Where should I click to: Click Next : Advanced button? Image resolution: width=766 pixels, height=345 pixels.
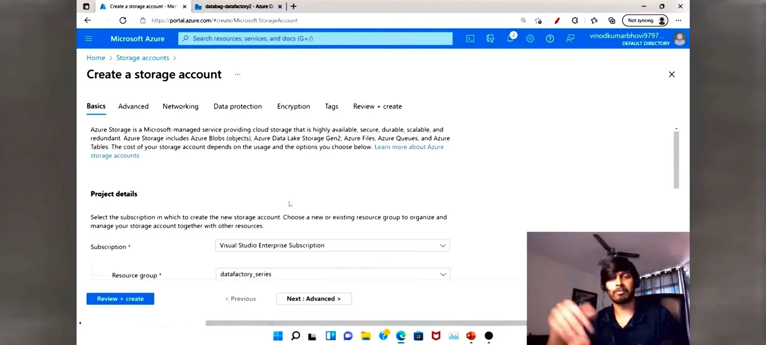(x=314, y=299)
